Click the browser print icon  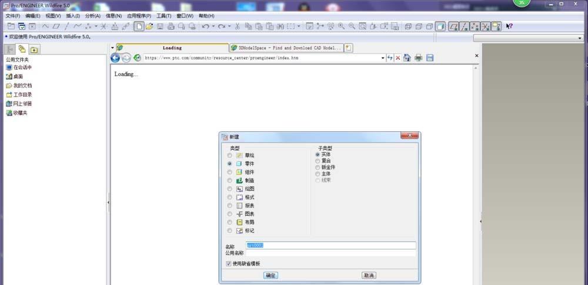[x=419, y=58]
